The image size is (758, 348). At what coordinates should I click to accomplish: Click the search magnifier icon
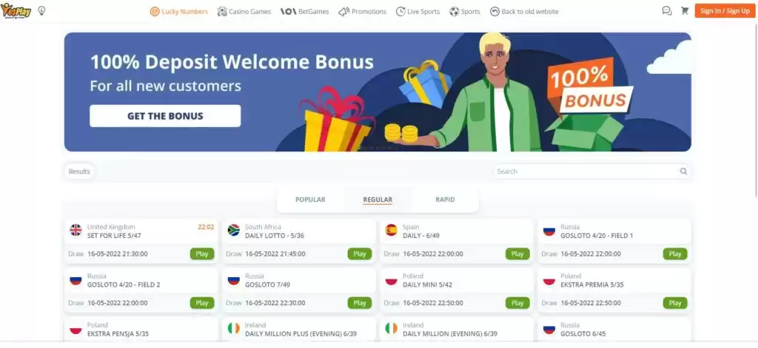[683, 171]
